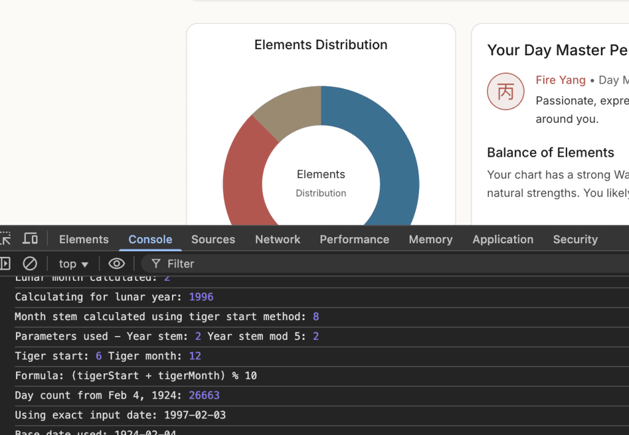Open the Security DevTools tab
Image resolution: width=629 pixels, height=435 pixels.
[575, 239]
